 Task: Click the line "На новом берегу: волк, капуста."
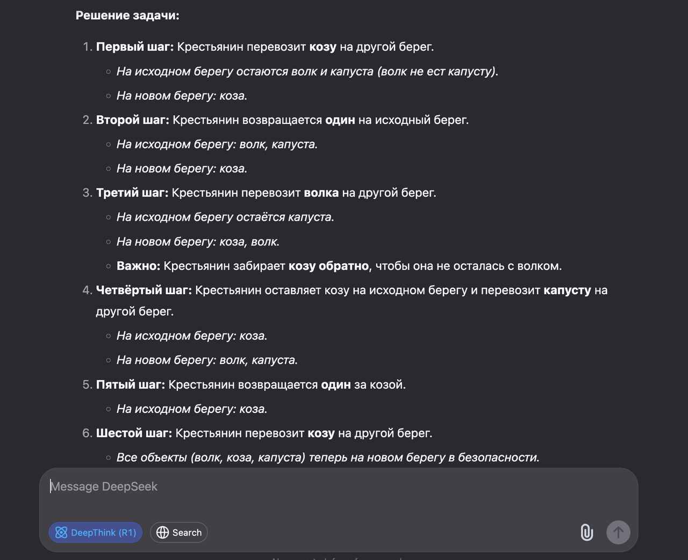tap(207, 360)
